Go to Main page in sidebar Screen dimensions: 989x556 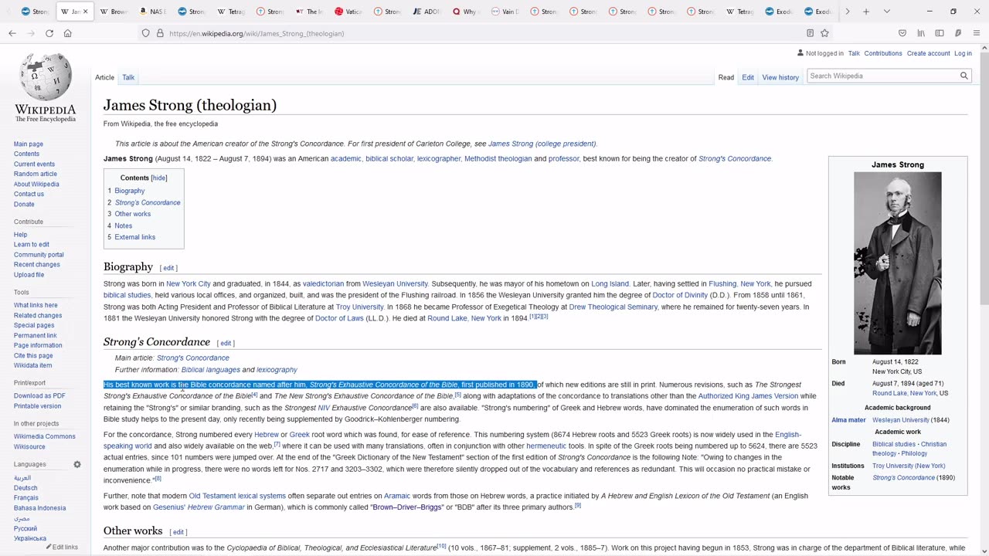tap(29, 144)
